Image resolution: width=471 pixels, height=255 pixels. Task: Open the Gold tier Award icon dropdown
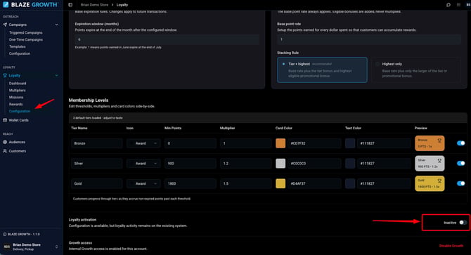tap(143, 183)
